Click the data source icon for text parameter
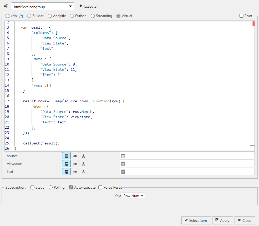The height and width of the screenshot is (226, 259). pos(66,172)
